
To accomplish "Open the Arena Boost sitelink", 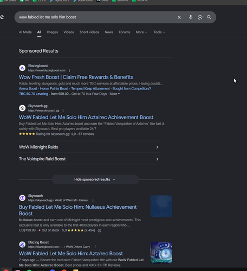I will point(28,89).
